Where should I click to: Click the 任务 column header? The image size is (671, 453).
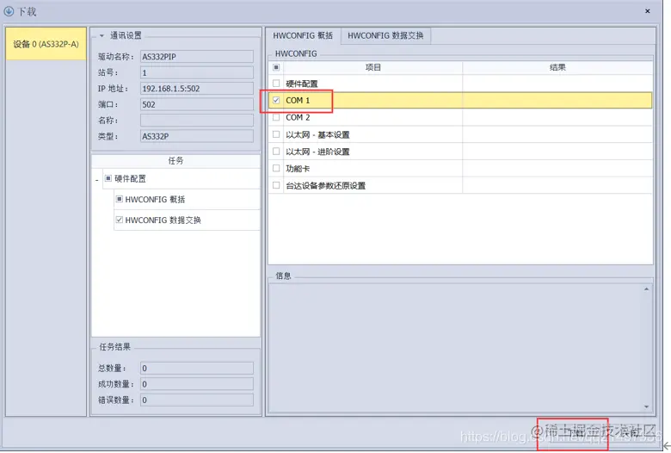click(175, 161)
